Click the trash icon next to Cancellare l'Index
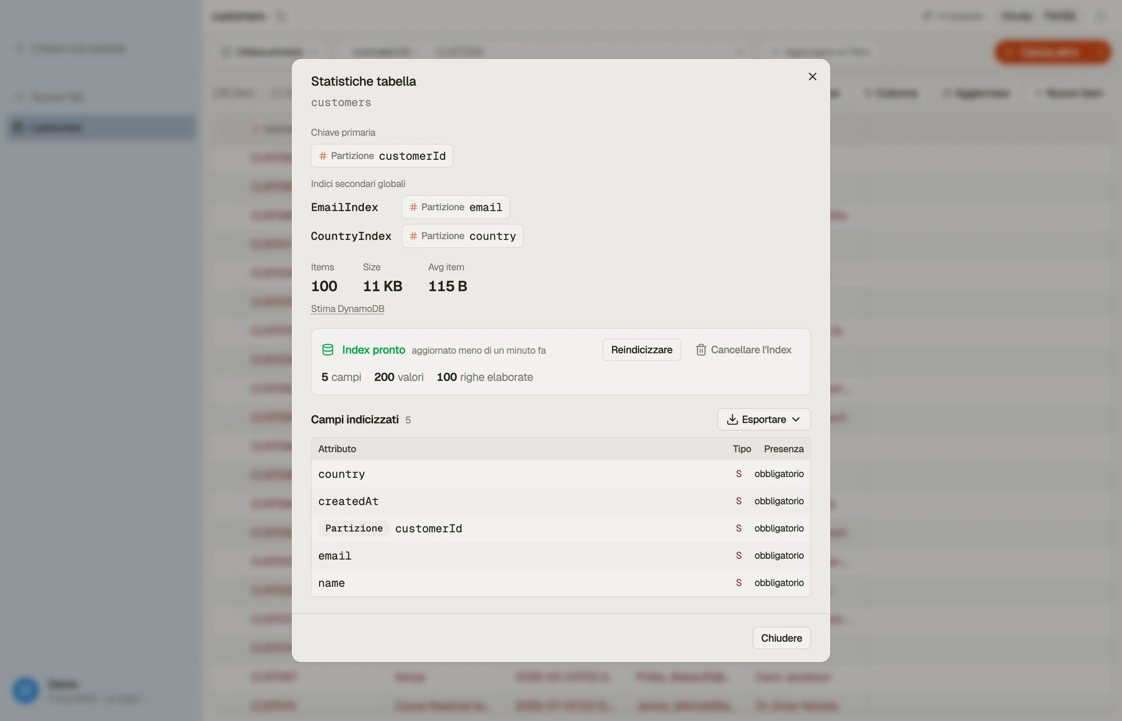The width and height of the screenshot is (1122, 721). pyautogui.click(x=700, y=350)
